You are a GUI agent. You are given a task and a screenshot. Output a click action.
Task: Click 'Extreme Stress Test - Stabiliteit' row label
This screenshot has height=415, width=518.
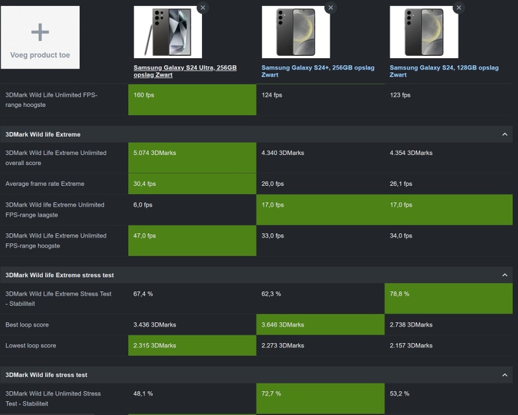[x=58, y=298]
